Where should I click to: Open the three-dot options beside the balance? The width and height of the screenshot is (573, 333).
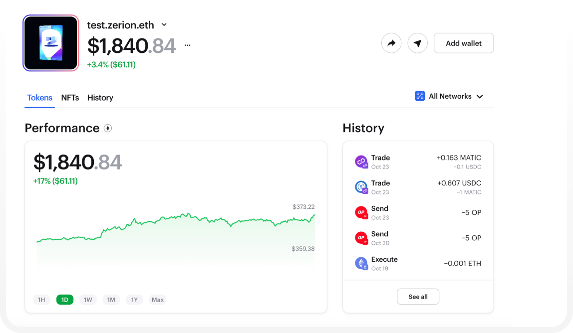click(x=187, y=45)
